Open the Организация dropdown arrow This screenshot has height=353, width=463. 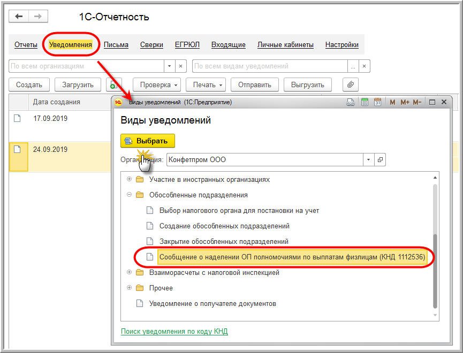click(x=368, y=160)
